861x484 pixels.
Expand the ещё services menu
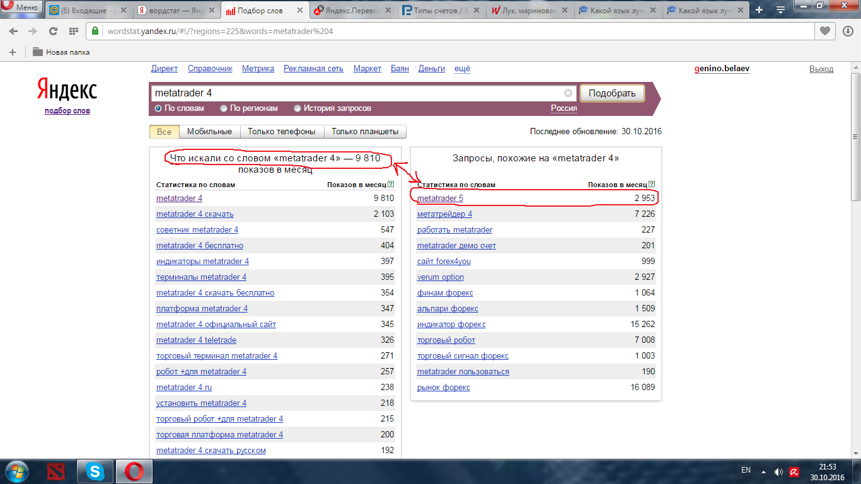click(x=463, y=69)
